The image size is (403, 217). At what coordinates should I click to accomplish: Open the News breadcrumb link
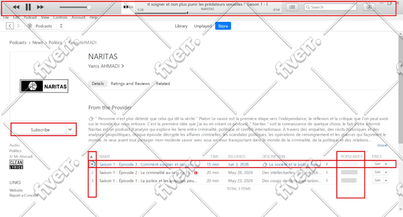[x=37, y=43]
